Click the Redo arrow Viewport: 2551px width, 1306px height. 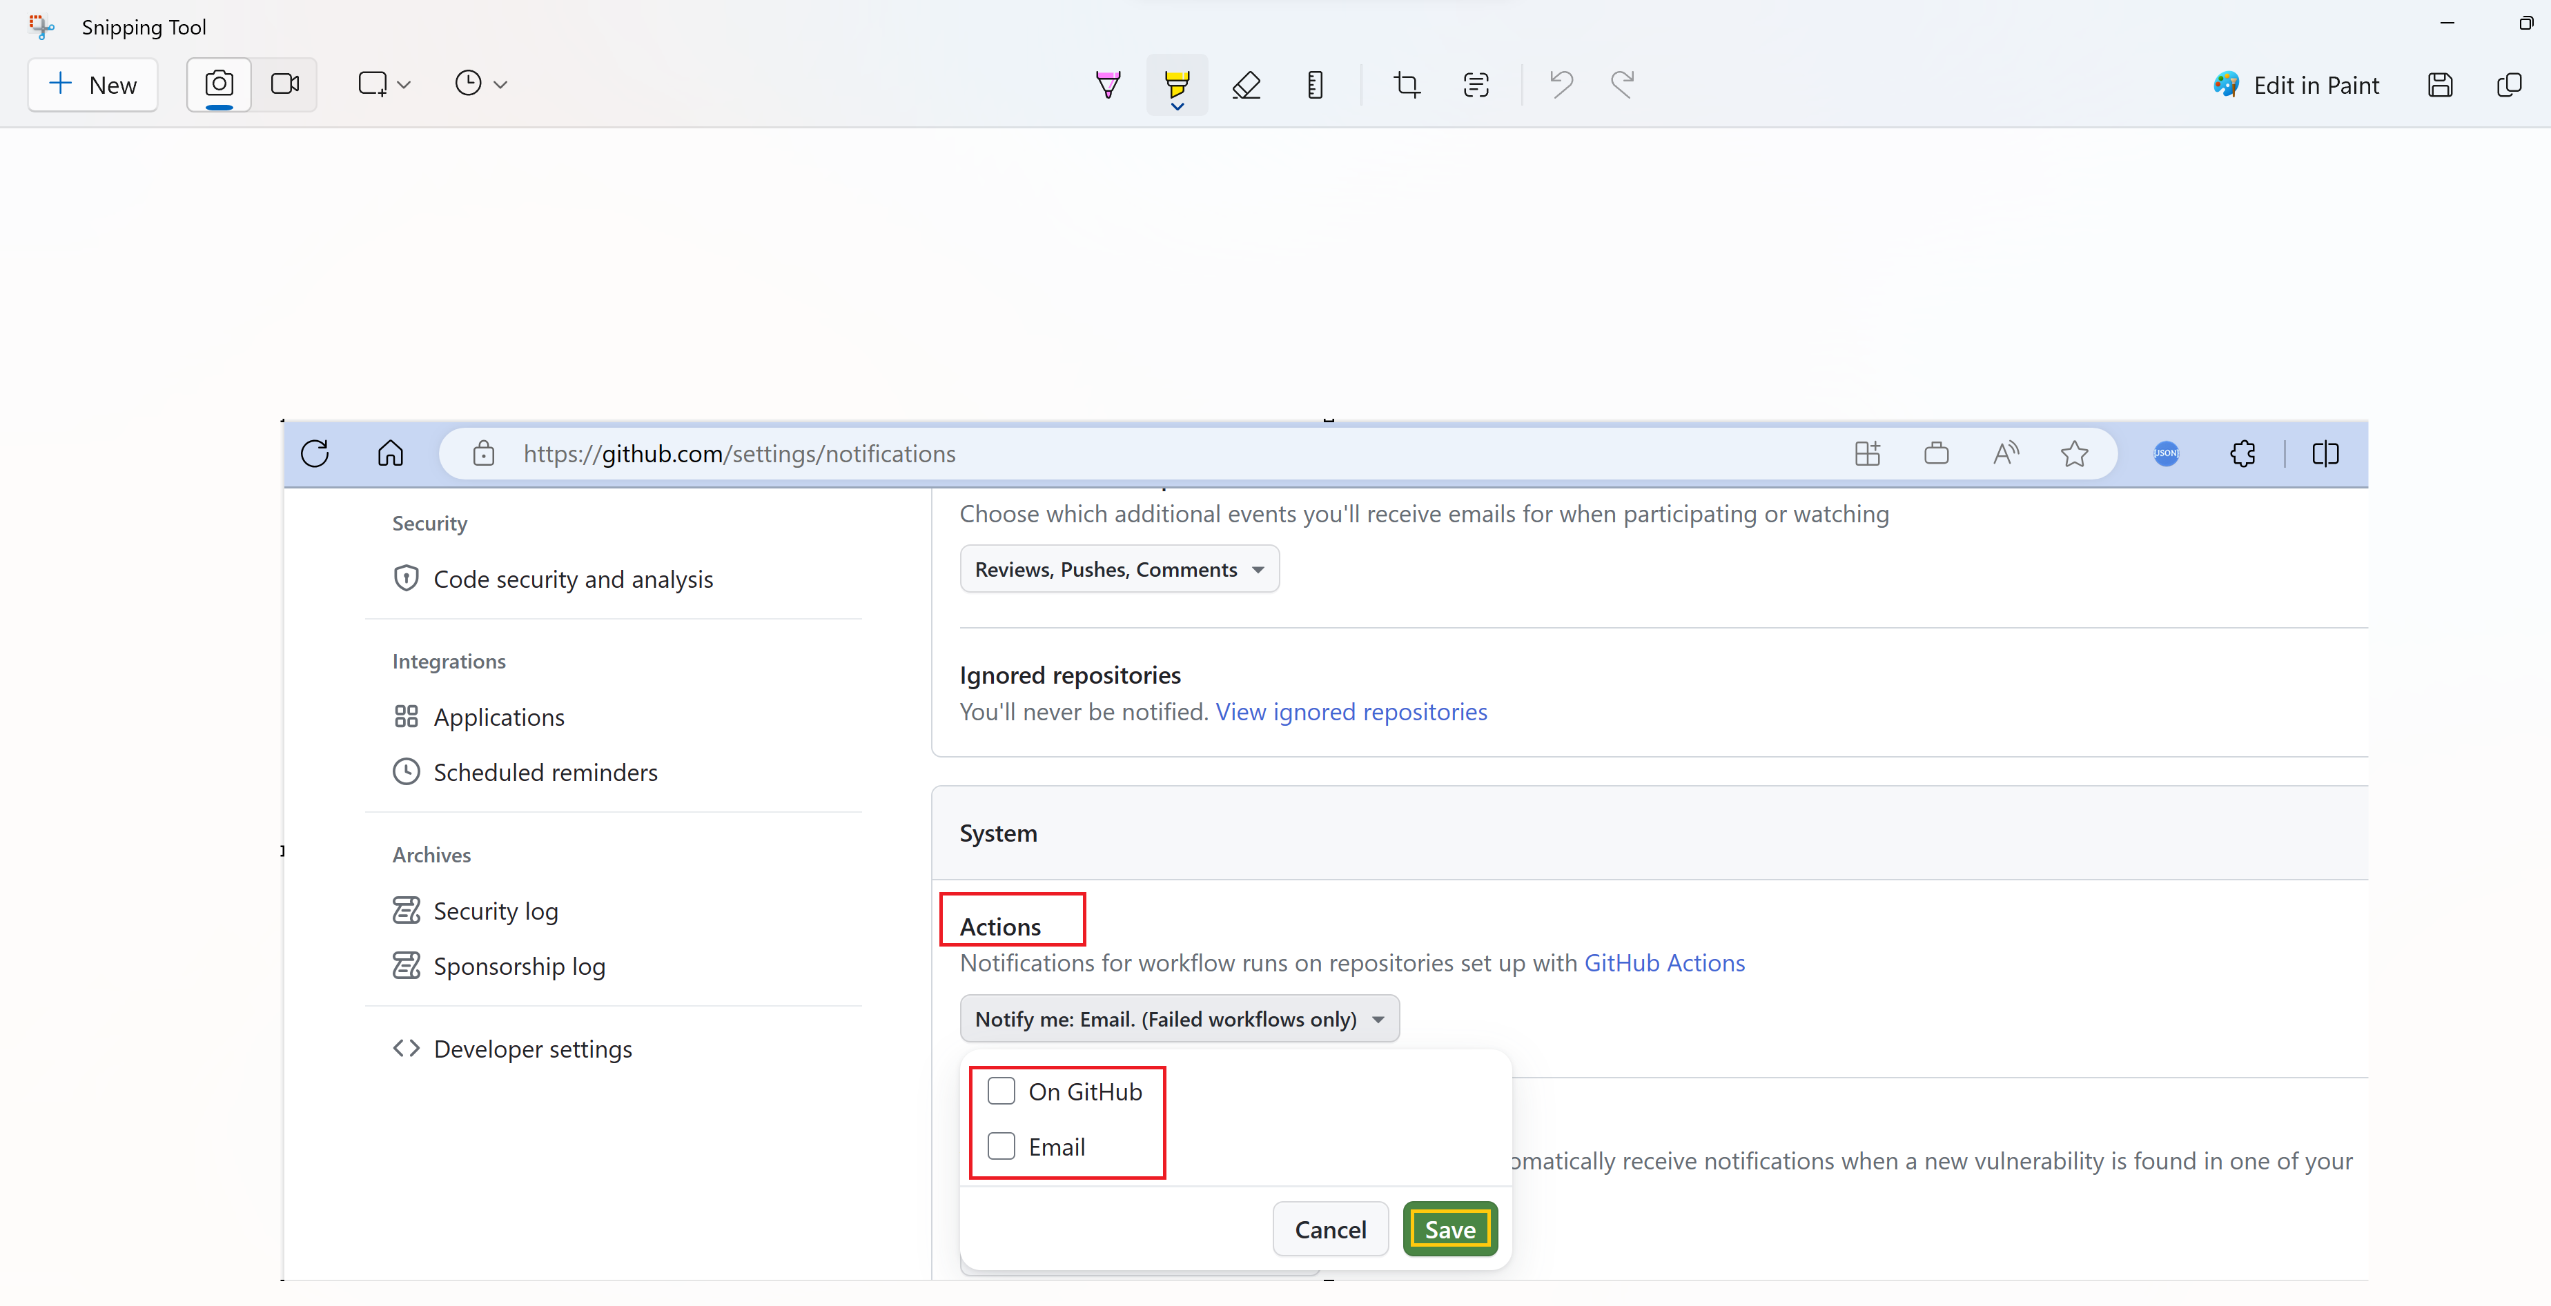[x=1622, y=84]
